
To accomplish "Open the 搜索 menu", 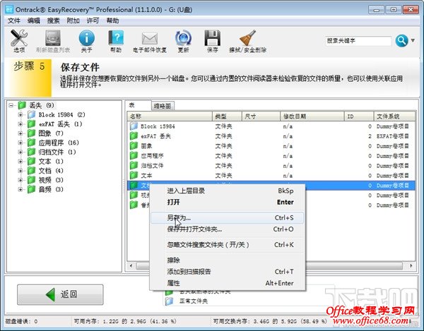I will point(53,20).
